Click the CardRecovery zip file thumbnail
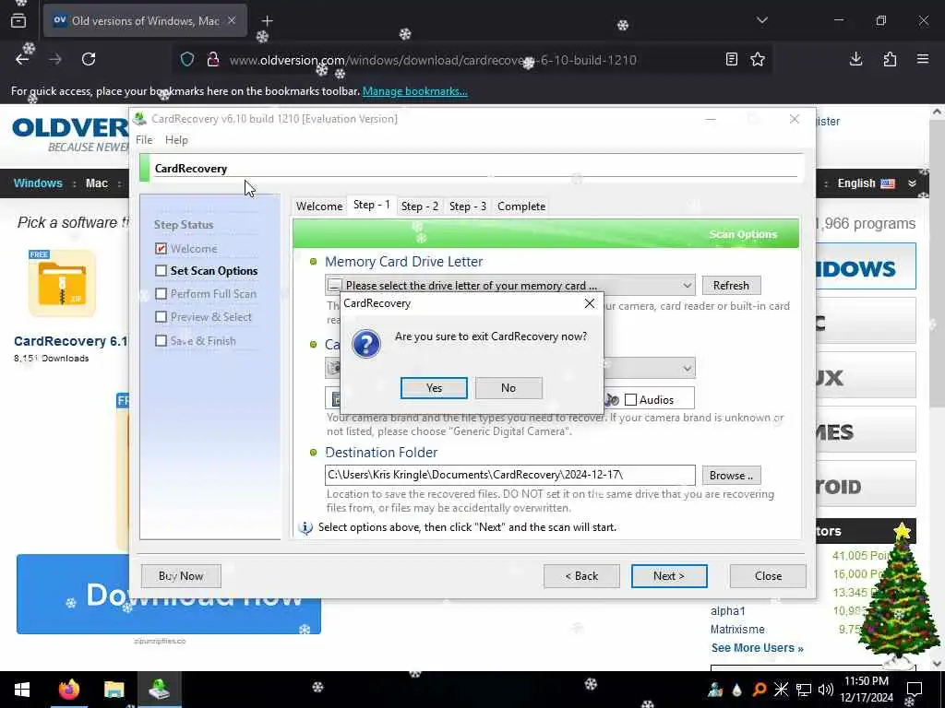 coord(62,283)
